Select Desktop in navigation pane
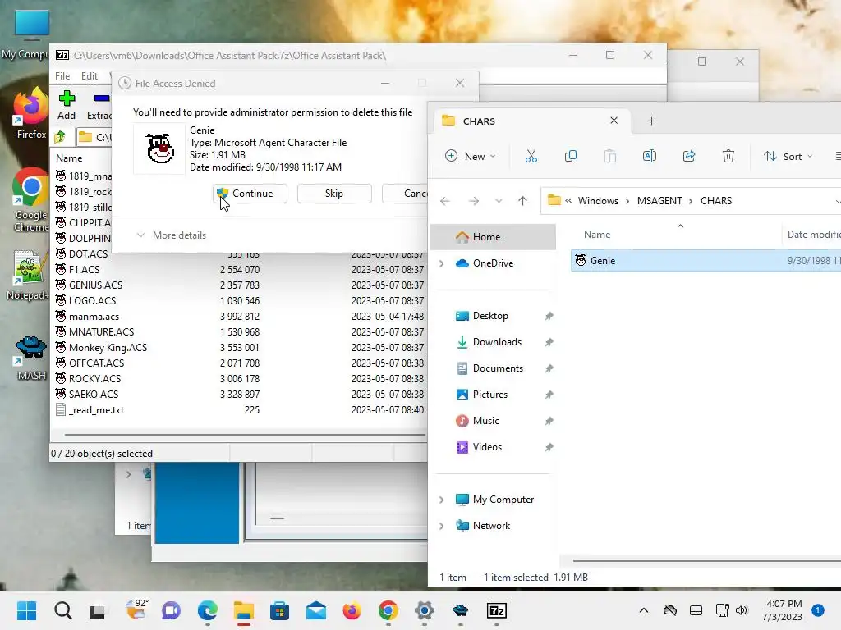The image size is (841, 630). [489, 316]
